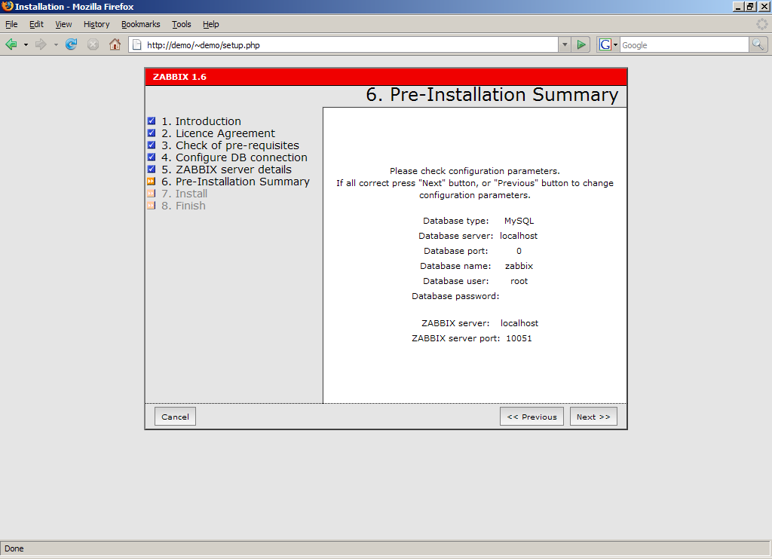Restore down the Firefox window

pyautogui.click(x=750, y=7)
